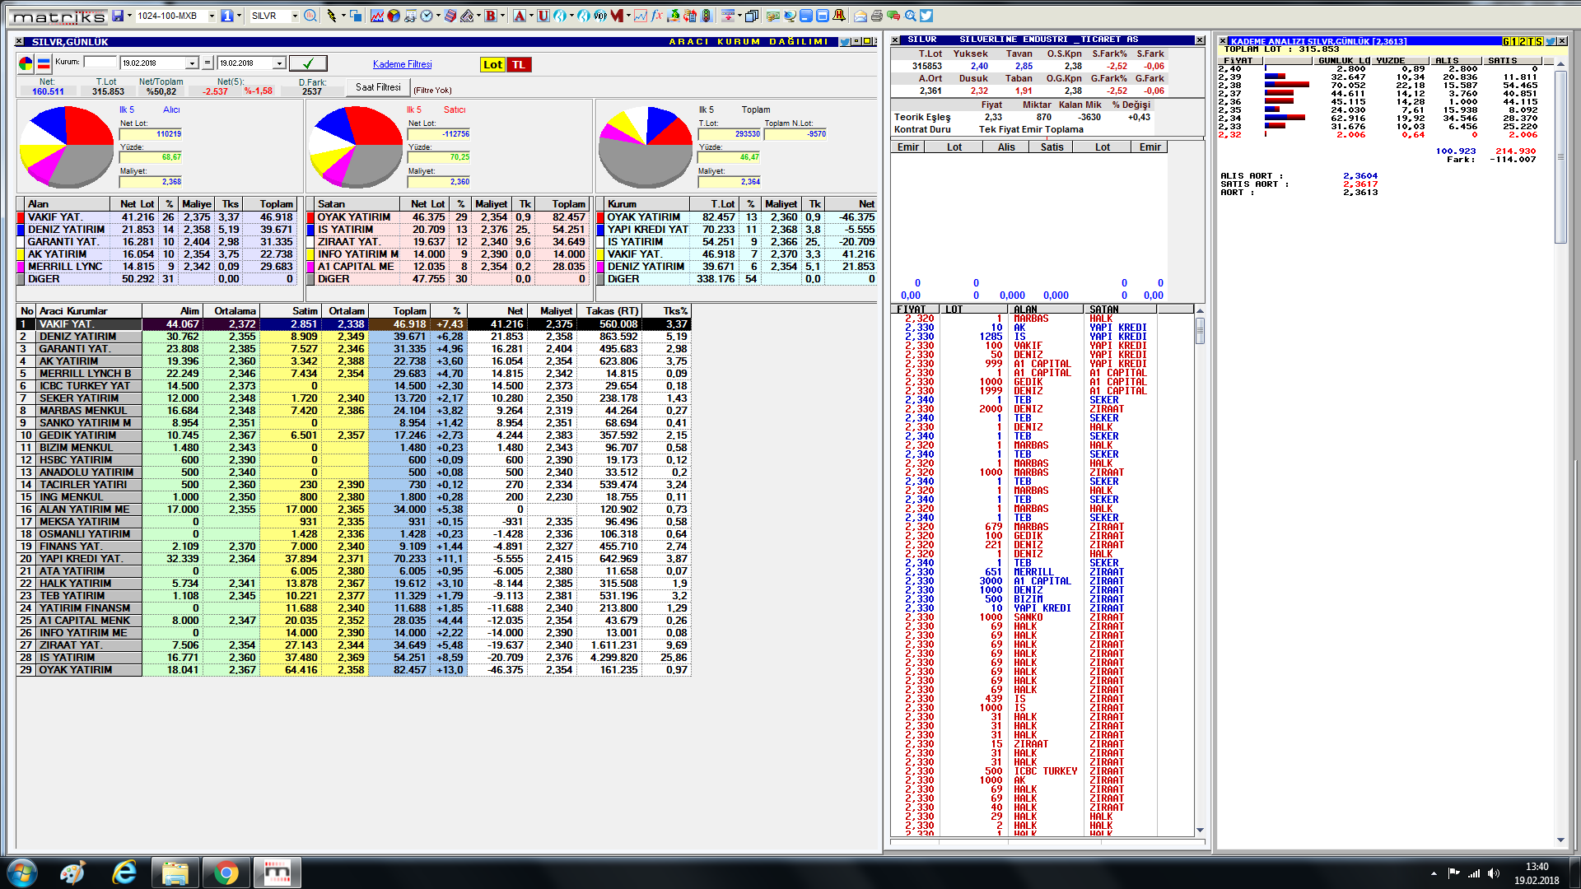This screenshot has height=889, width=1581.
Task: Click the blue-red bars view icon
Action: [44, 63]
